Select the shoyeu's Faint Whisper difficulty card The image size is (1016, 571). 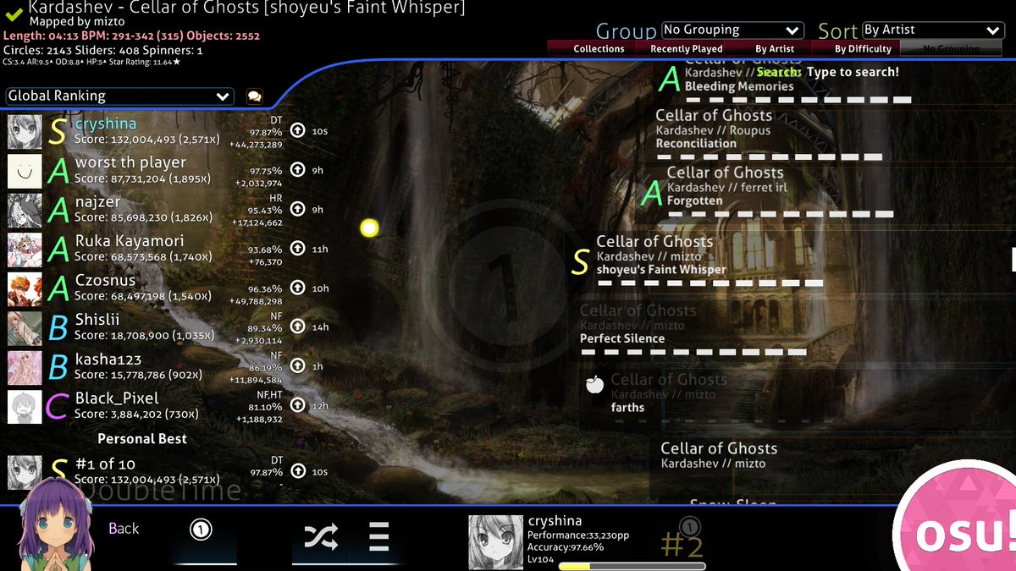pos(792,260)
